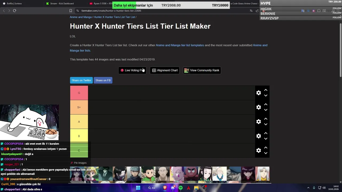
Task: Select Gon character image
Action: pos(148,174)
